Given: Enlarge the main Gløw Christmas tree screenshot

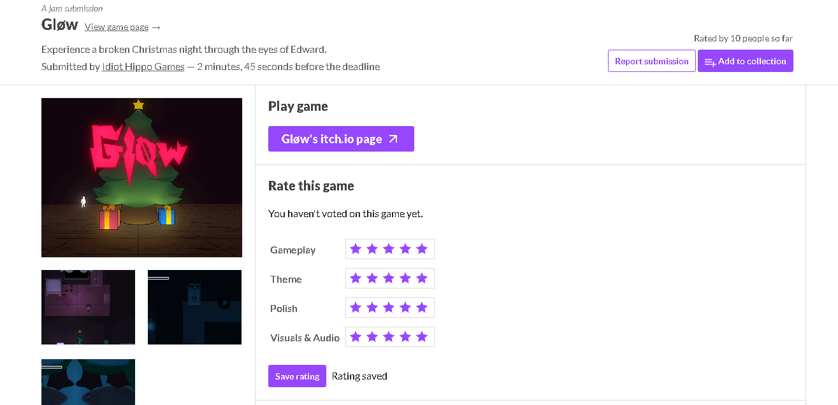Looking at the screenshot, I should pos(141,177).
